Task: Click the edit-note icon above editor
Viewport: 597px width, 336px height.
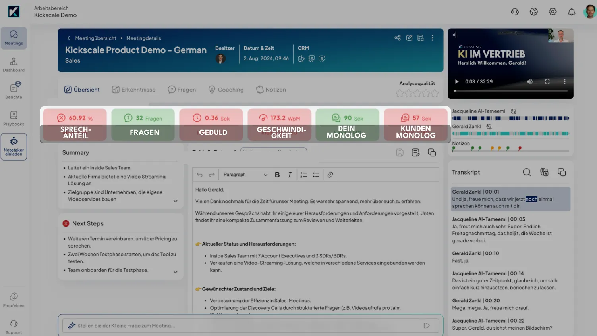Action: [416, 152]
